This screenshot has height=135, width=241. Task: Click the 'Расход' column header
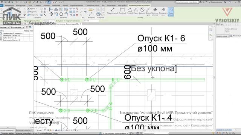[26, 31]
